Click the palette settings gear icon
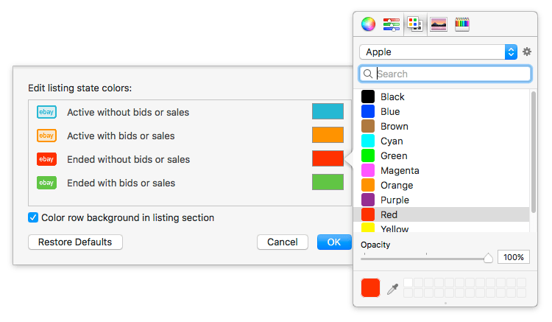The image size is (552, 322). pyautogui.click(x=527, y=52)
